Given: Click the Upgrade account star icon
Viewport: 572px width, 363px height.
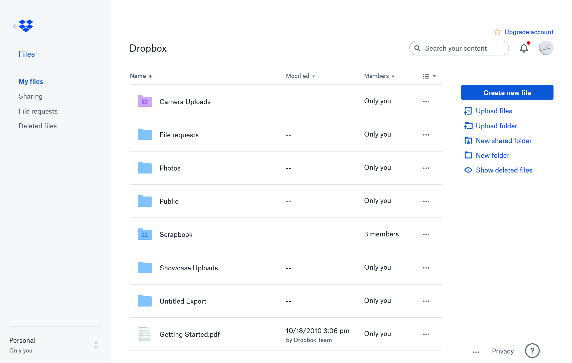Looking at the screenshot, I should coord(497,32).
